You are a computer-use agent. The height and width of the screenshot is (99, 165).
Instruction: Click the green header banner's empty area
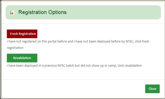(114, 12)
